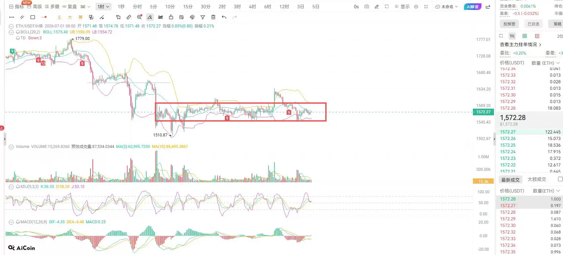Screen dimensions: 563x255
Task: Toggle the MACD indicator alert bell
Action: [18, 222]
